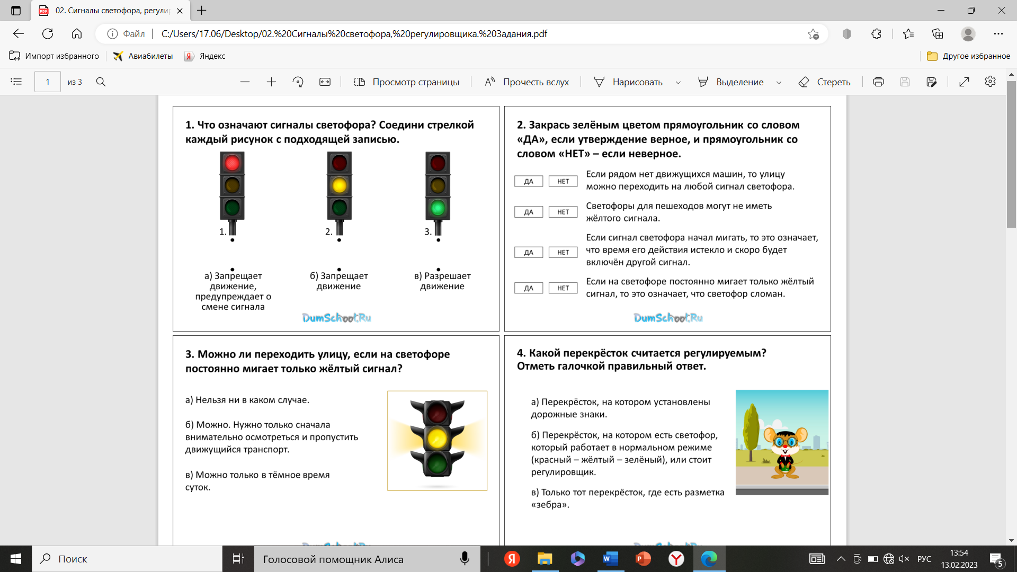1017x572 pixels.
Task: Open the user profile avatar
Action: pos(968,34)
